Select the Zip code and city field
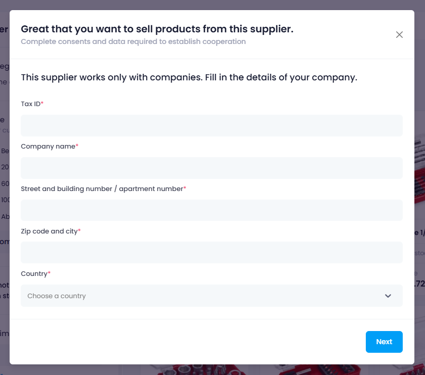Screen dimensions: 425x375 click(211, 253)
